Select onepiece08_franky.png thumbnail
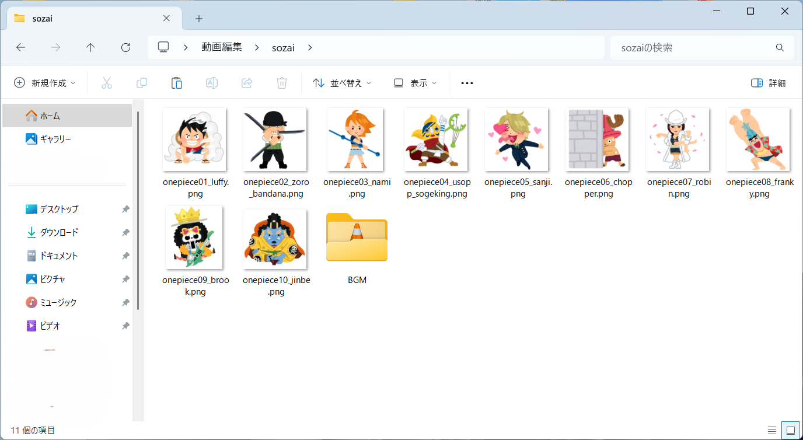Image resolution: width=803 pixels, height=440 pixels. click(758, 139)
